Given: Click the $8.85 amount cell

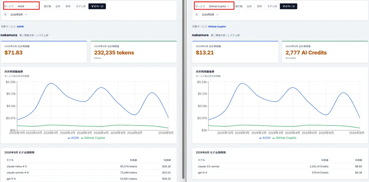Looking at the screenshot, I should [359, 166].
